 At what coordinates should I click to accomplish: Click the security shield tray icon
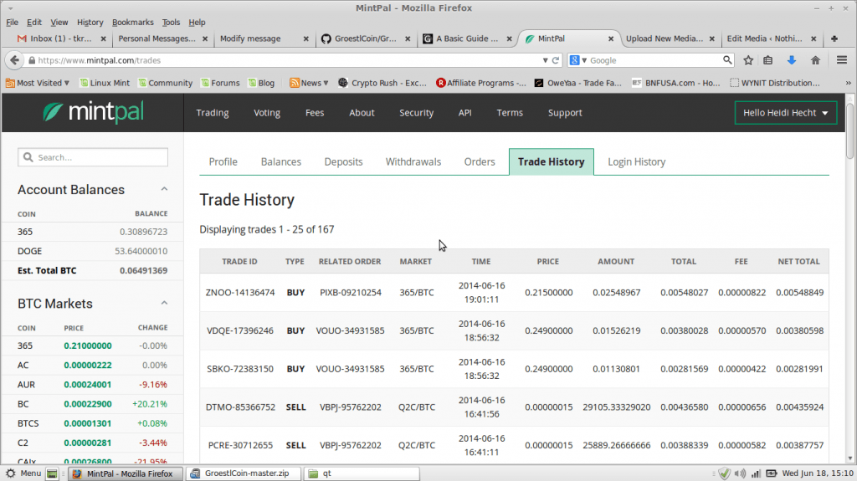(x=724, y=473)
